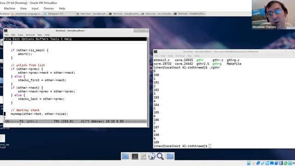Open Emacs File menu
The image size is (295, 166).
tap(7, 39)
